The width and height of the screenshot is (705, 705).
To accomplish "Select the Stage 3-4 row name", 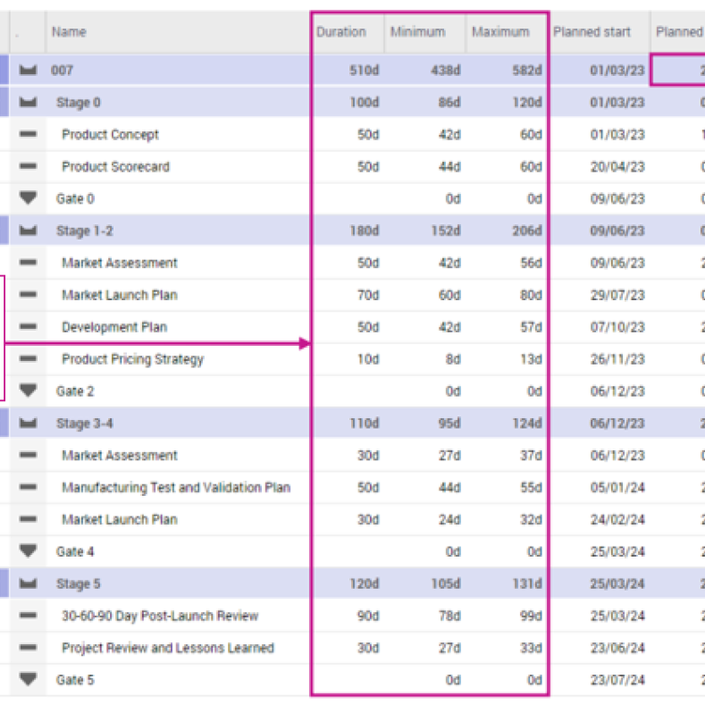I will point(85,424).
